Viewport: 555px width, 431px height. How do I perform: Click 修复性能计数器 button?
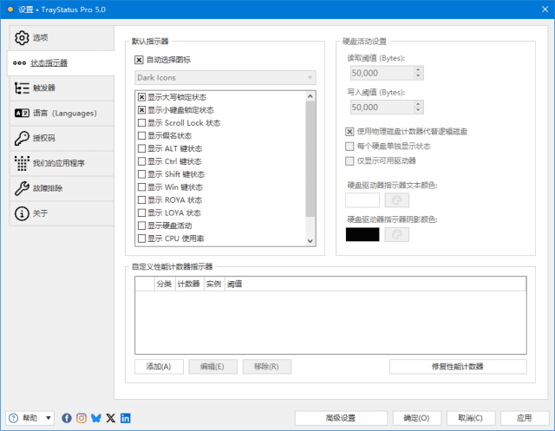click(x=458, y=367)
